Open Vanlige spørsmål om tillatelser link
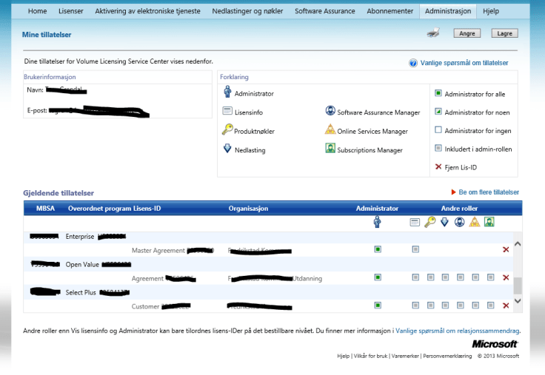545x375 pixels. pos(464,64)
